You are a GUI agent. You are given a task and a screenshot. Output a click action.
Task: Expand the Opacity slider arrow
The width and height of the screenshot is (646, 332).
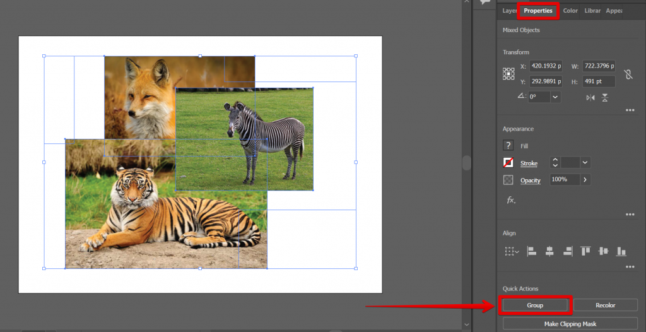pyautogui.click(x=585, y=180)
